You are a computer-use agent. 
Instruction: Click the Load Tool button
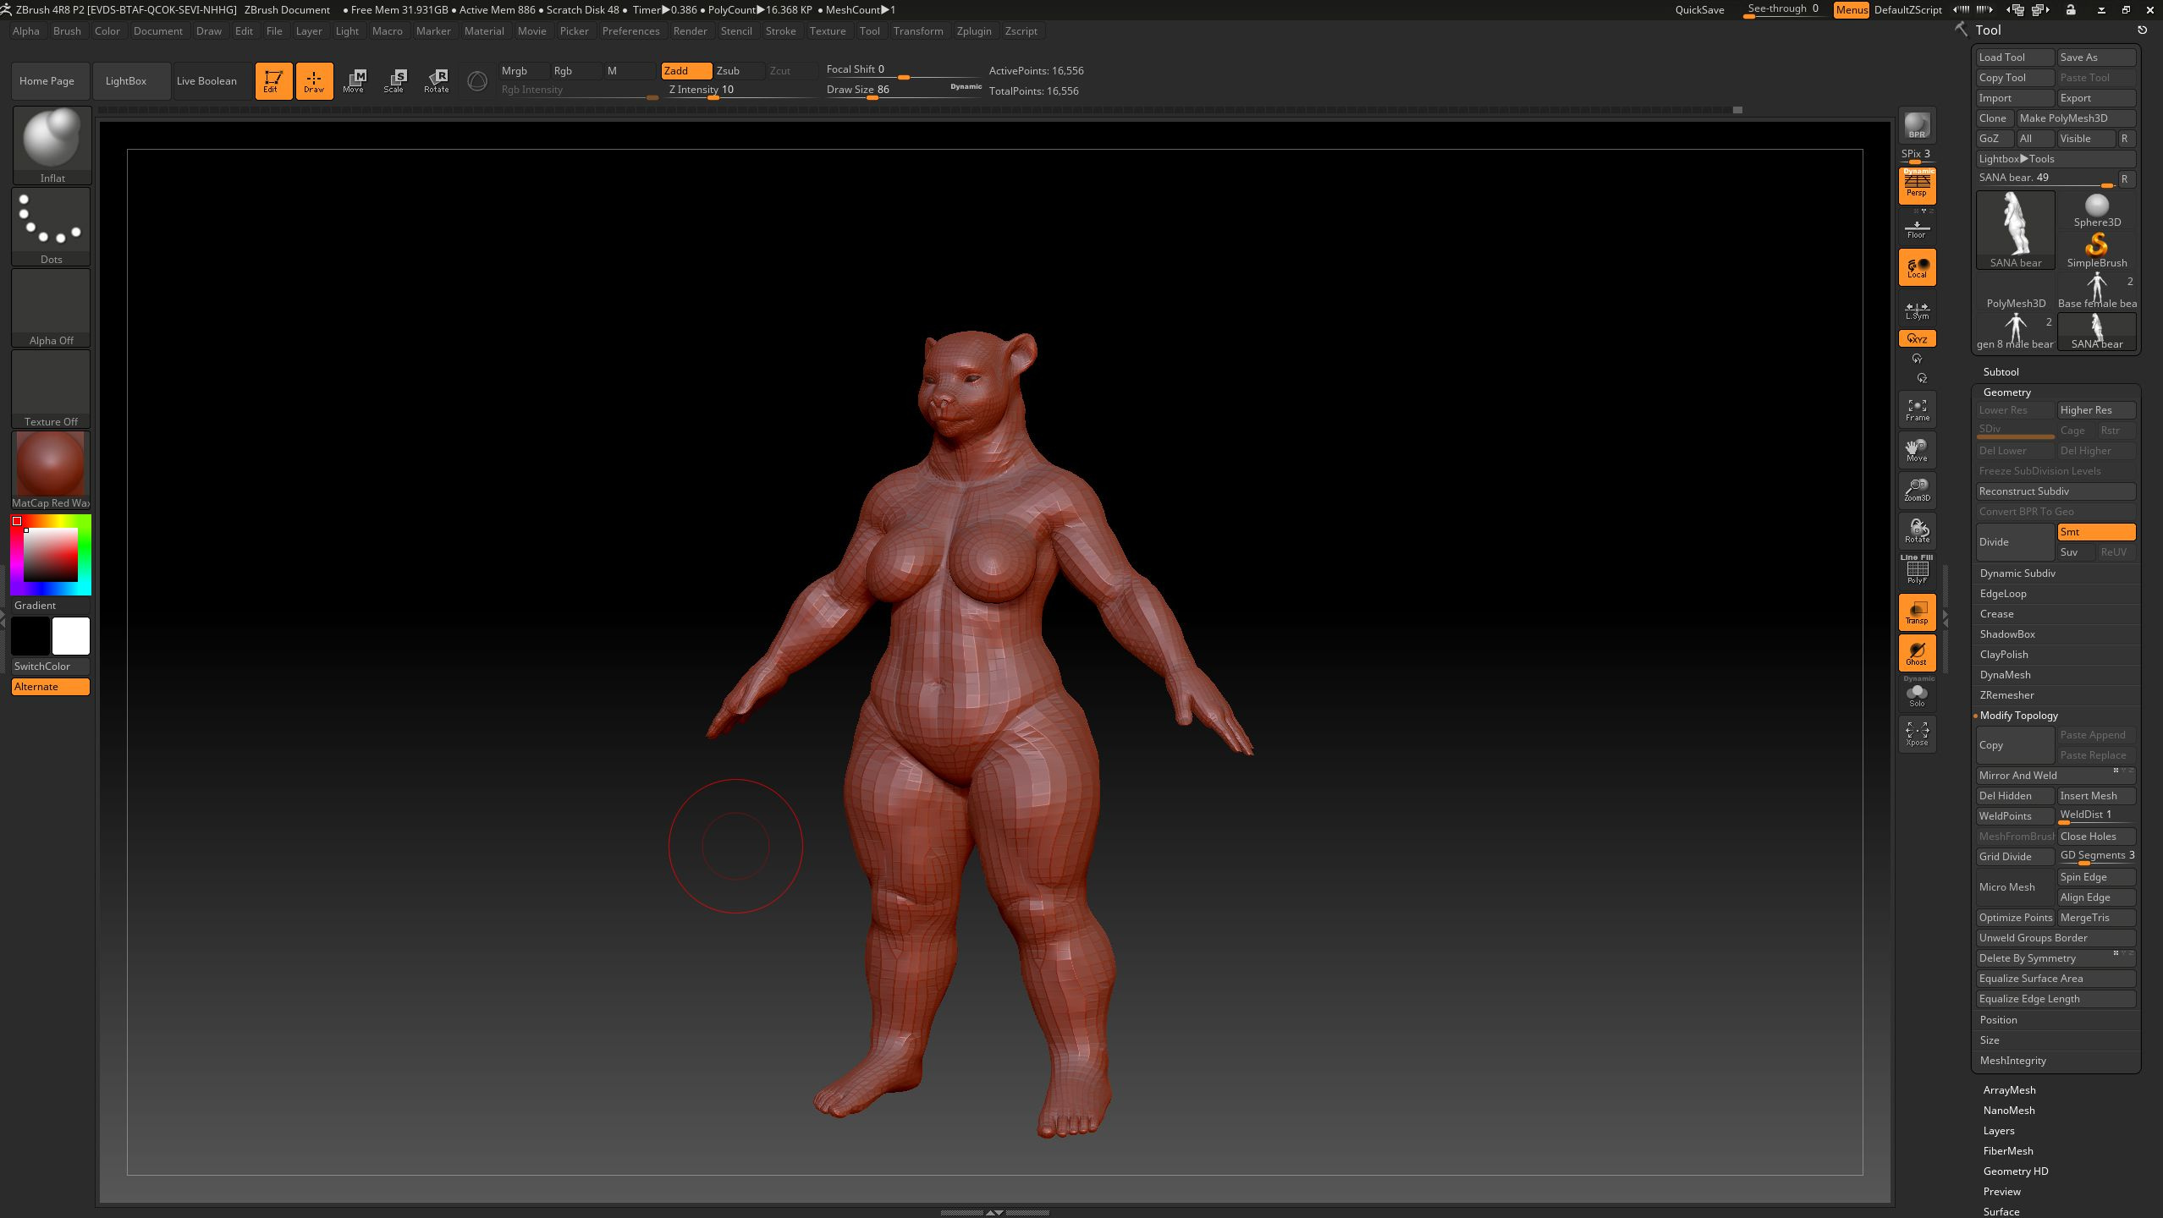(x=2014, y=58)
